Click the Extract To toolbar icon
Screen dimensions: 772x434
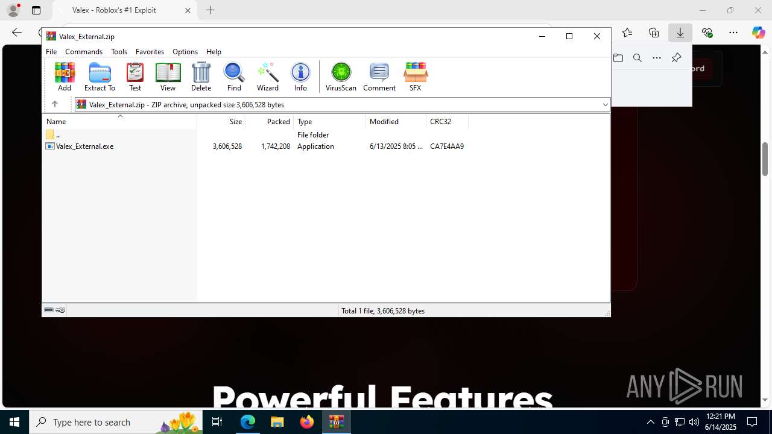[100, 77]
